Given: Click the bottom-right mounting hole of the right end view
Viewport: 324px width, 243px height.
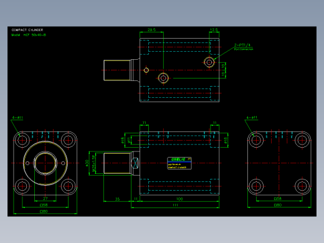Looking at the screenshot, I should (x=302, y=186).
